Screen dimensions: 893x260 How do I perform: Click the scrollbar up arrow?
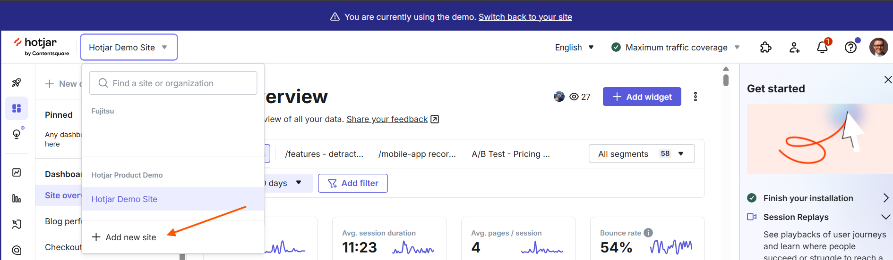point(726,69)
